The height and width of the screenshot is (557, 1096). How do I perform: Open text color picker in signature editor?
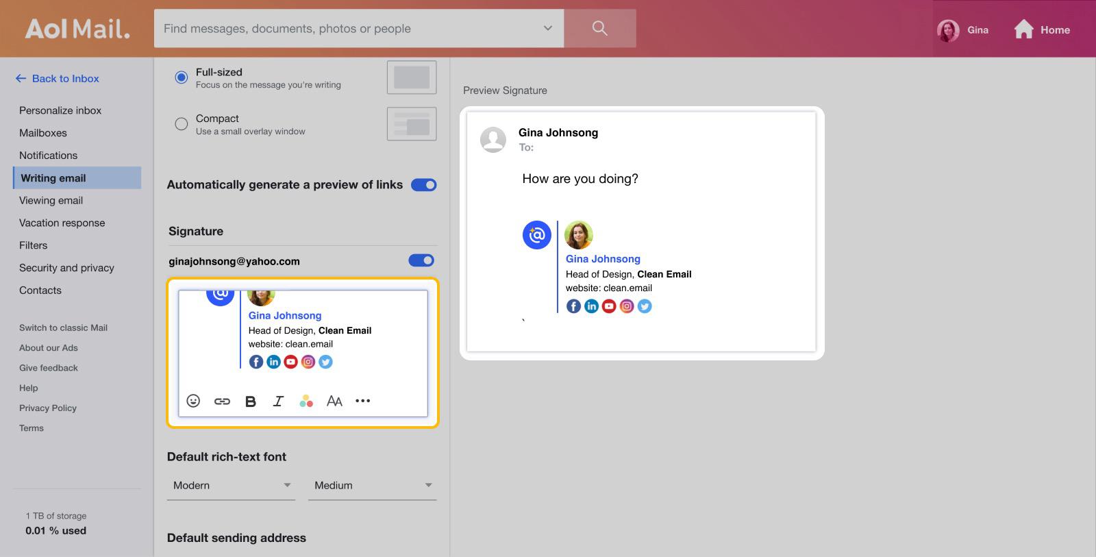306,401
